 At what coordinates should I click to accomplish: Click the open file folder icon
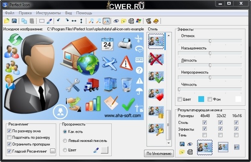[7, 21]
